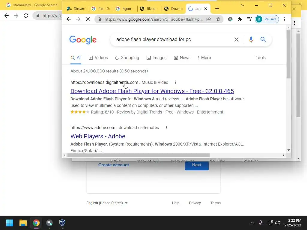Click forward arrow in front Chrome window

click(78, 19)
